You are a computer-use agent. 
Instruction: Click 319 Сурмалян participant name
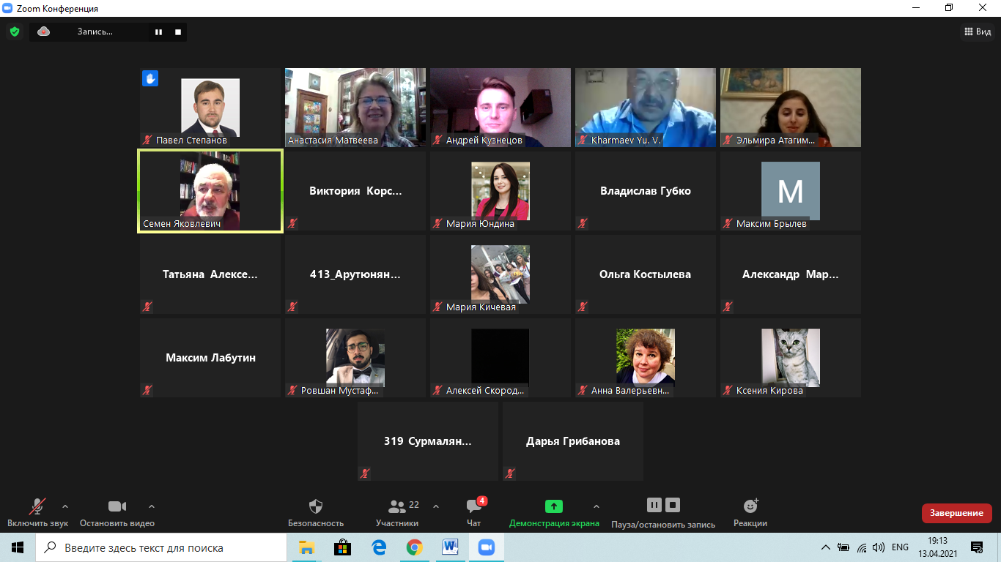pos(428,441)
